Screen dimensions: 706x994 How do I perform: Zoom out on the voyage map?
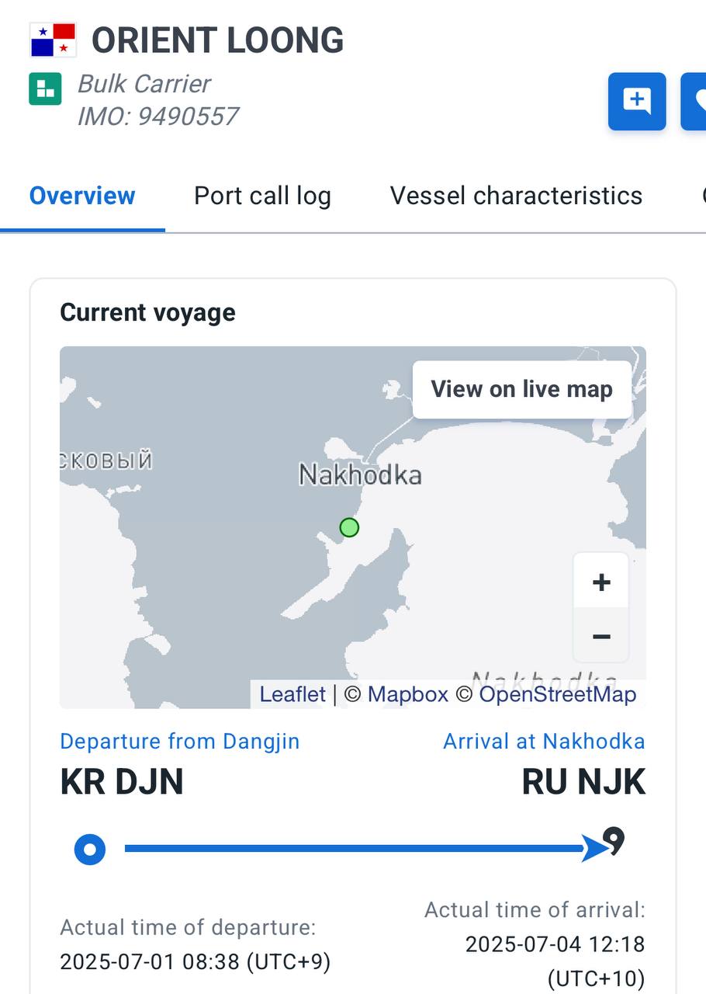[x=600, y=636]
